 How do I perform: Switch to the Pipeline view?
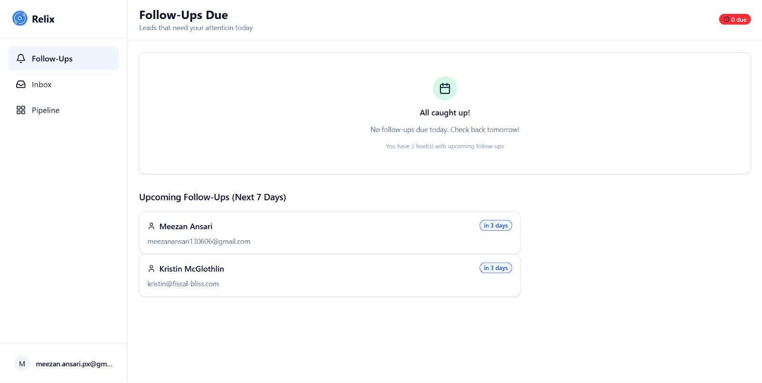45,110
